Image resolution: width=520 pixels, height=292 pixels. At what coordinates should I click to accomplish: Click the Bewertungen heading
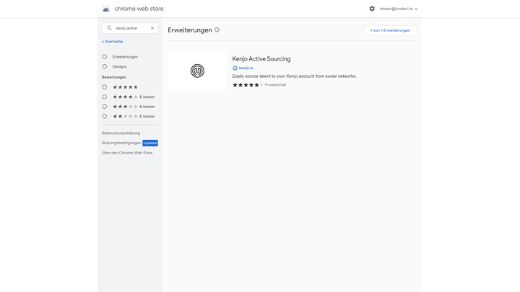click(114, 77)
